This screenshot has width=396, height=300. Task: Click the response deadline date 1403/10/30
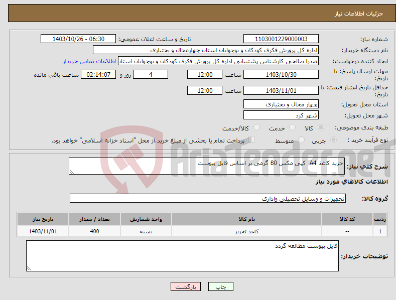coord(281,74)
